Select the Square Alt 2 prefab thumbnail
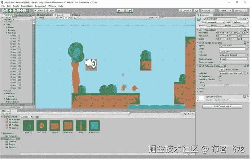 68,125
